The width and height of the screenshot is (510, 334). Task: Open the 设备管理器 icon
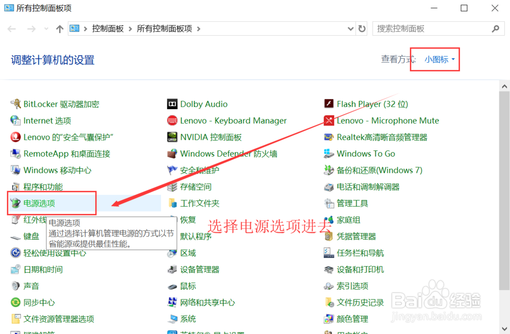click(x=172, y=269)
